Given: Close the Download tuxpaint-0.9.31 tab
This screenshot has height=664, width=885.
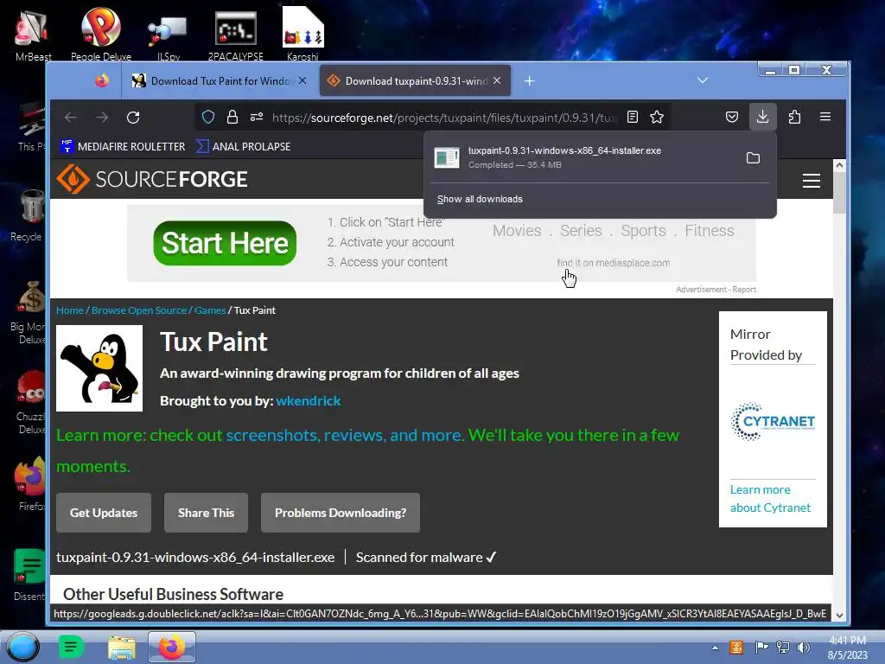Looking at the screenshot, I should click(x=497, y=80).
